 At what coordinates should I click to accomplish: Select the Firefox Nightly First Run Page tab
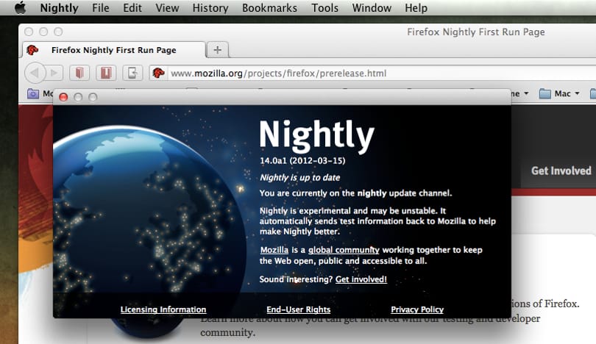click(x=114, y=50)
